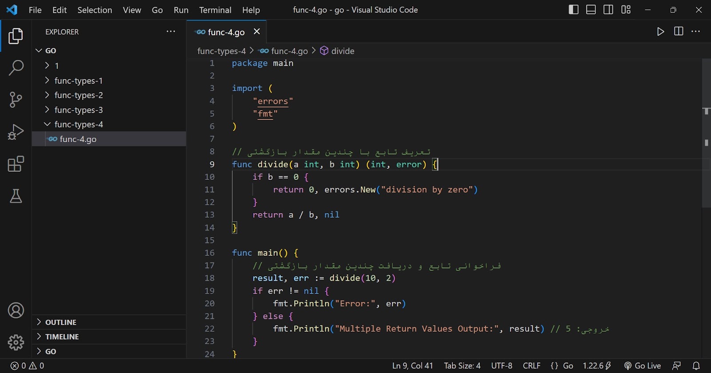The height and width of the screenshot is (373, 711).
Task: Click "Multiple Return Values Output:" string
Action: click(416, 329)
